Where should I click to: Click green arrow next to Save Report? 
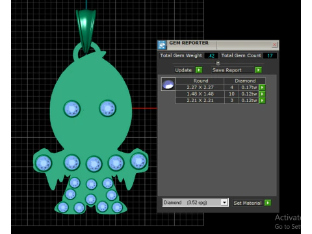(x=258, y=70)
